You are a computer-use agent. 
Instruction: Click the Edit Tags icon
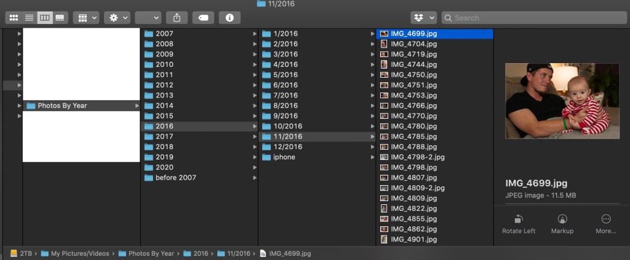[x=203, y=18]
